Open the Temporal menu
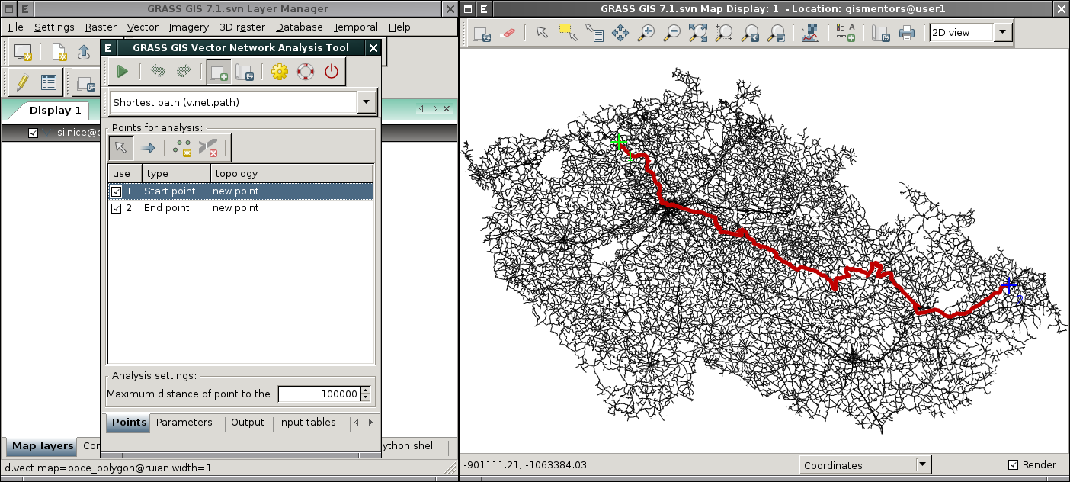The width and height of the screenshot is (1070, 482). click(x=355, y=27)
